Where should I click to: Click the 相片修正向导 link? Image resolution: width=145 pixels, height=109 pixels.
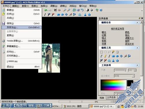tap(117, 29)
